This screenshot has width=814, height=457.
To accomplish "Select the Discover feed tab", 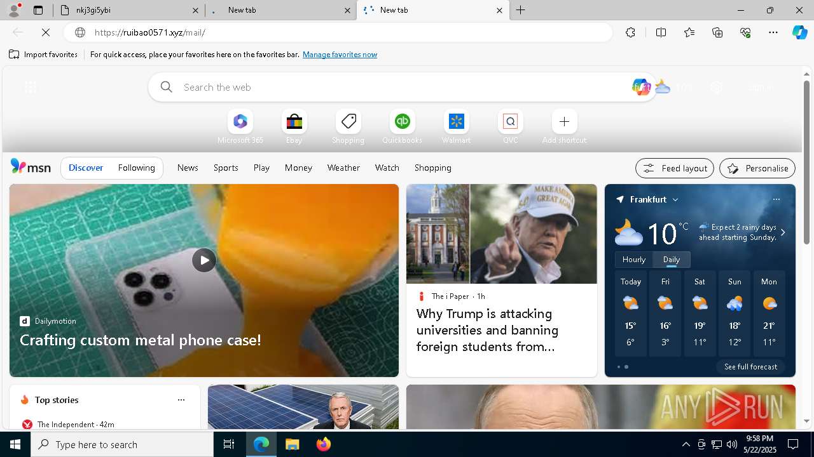I will (x=86, y=168).
